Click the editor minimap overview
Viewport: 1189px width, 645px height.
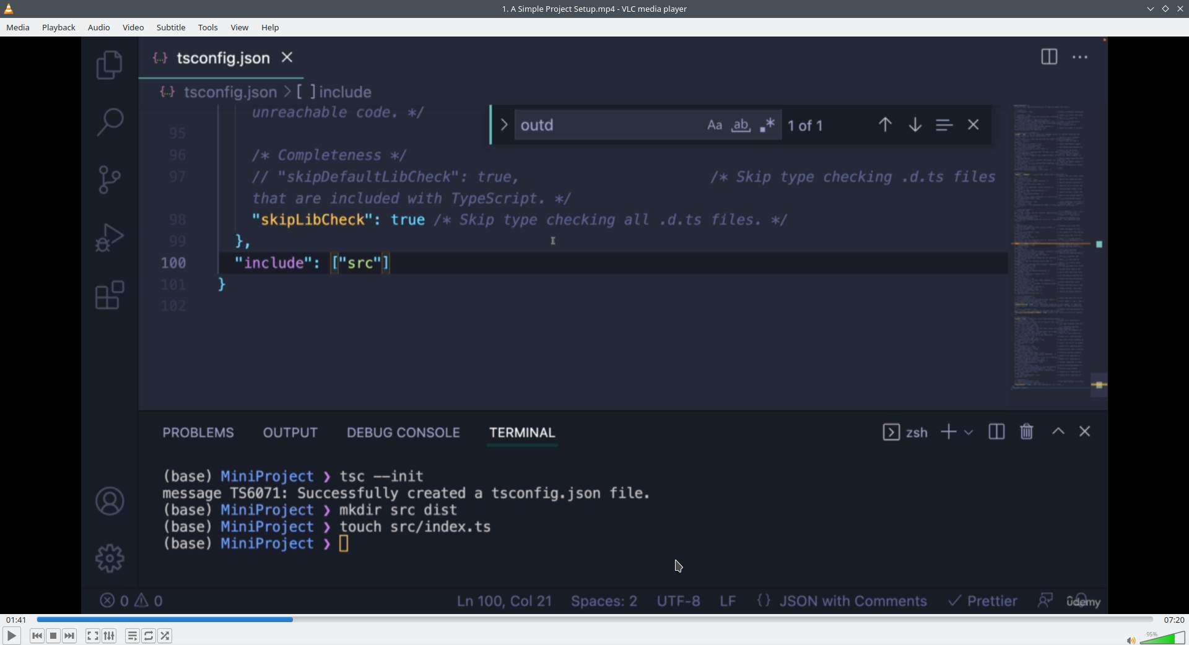(1050, 246)
